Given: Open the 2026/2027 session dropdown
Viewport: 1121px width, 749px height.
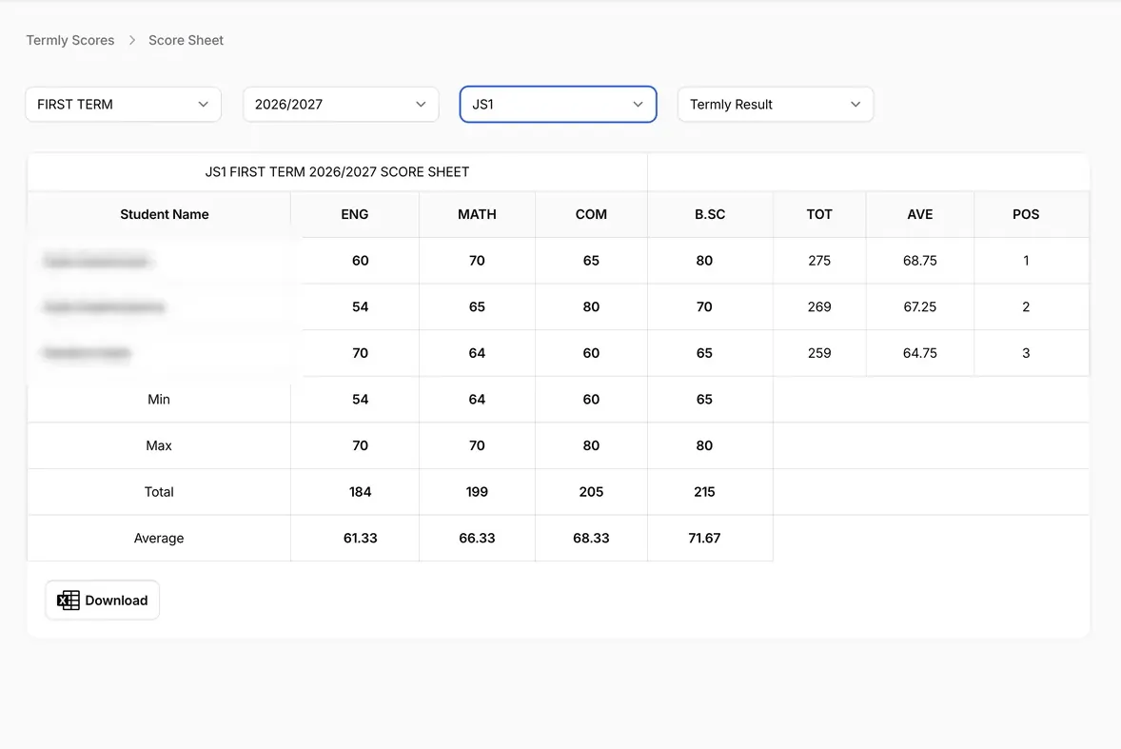Looking at the screenshot, I should pyautogui.click(x=341, y=105).
